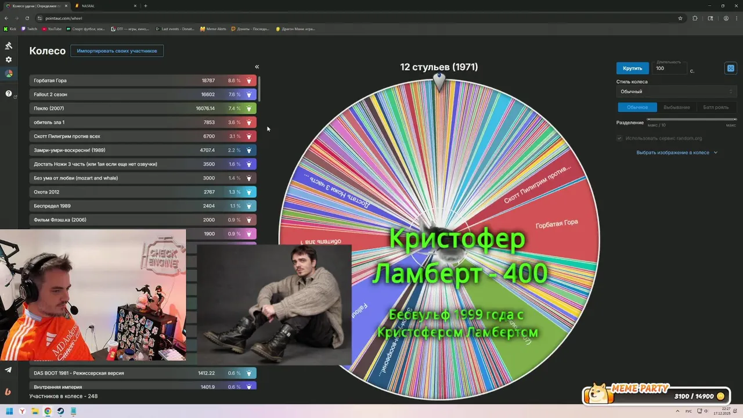
Task: Click the amount 18787 for Горбатая Гора
Action: click(x=208, y=81)
